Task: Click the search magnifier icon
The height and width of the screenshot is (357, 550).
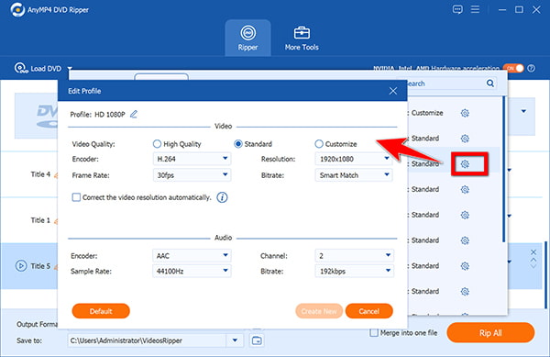Action: pyautogui.click(x=490, y=84)
